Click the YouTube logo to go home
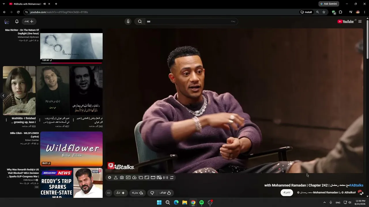The height and width of the screenshot is (207, 369). (346, 22)
